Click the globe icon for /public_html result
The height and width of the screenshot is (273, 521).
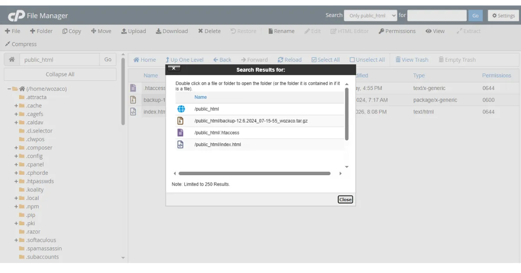(181, 109)
